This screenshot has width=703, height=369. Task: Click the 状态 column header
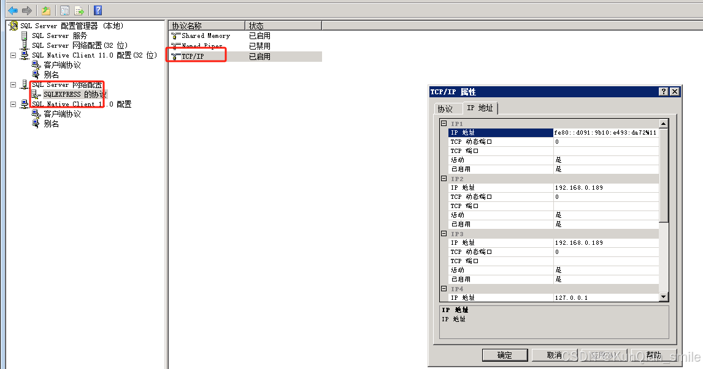click(283, 26)
